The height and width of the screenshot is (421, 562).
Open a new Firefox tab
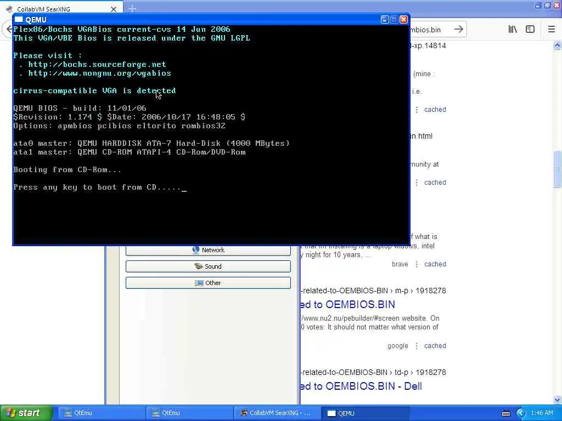coord(132,9)
